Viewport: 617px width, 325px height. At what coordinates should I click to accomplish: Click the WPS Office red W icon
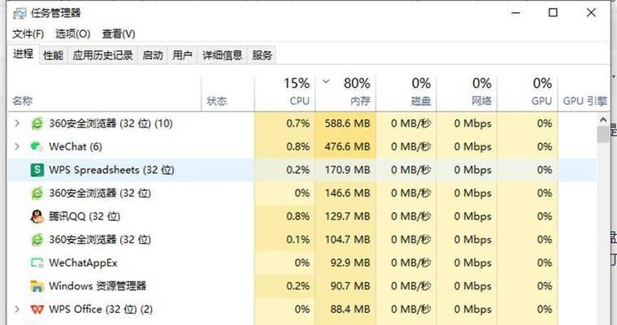37,310
